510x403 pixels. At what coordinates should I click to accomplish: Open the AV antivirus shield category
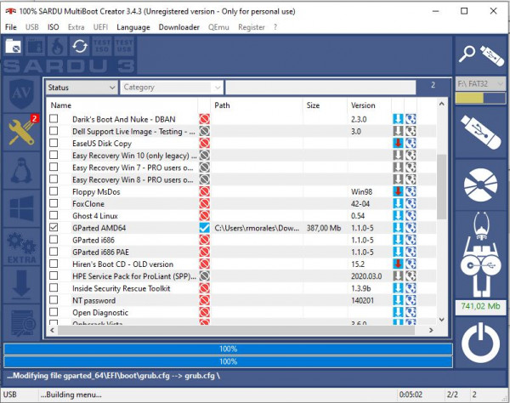coord(21,94)
